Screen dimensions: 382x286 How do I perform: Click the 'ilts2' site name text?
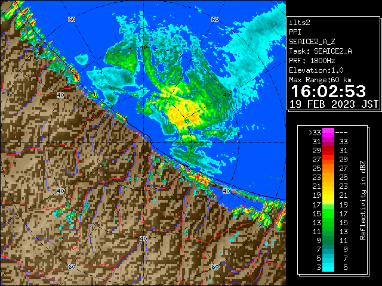(x=300, y=23)
